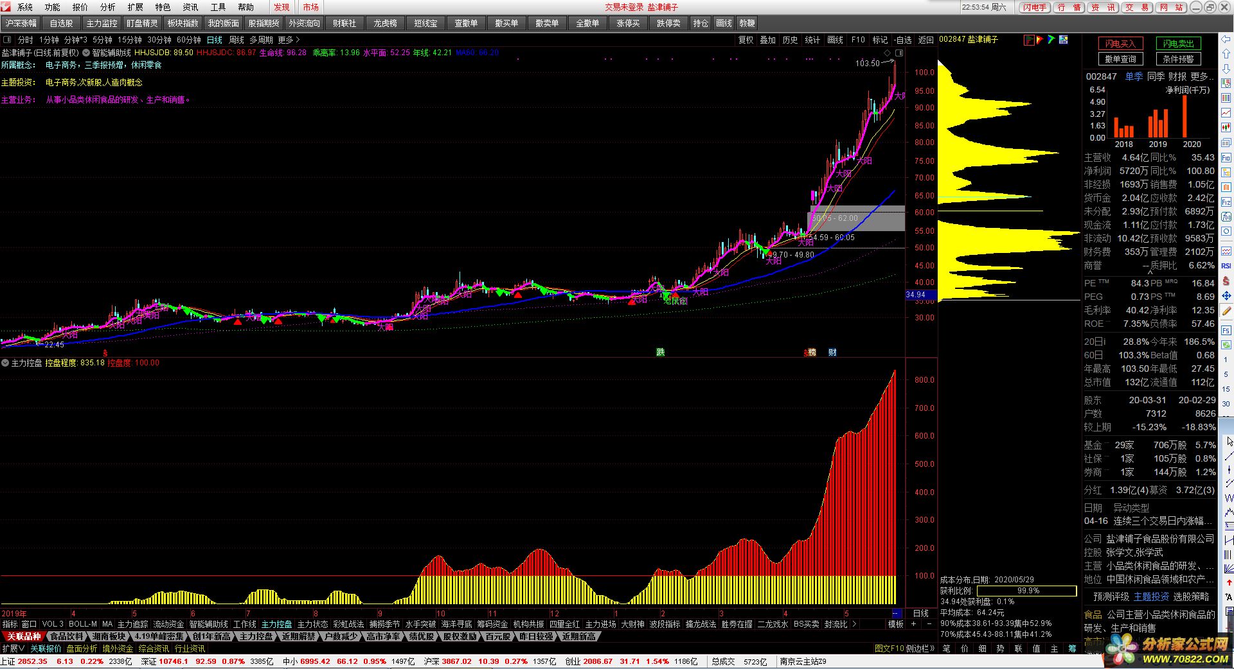This screenshot has width=1234, height=669.
Task: Click the up arrow for previous stock
Action: point(1226,54)
